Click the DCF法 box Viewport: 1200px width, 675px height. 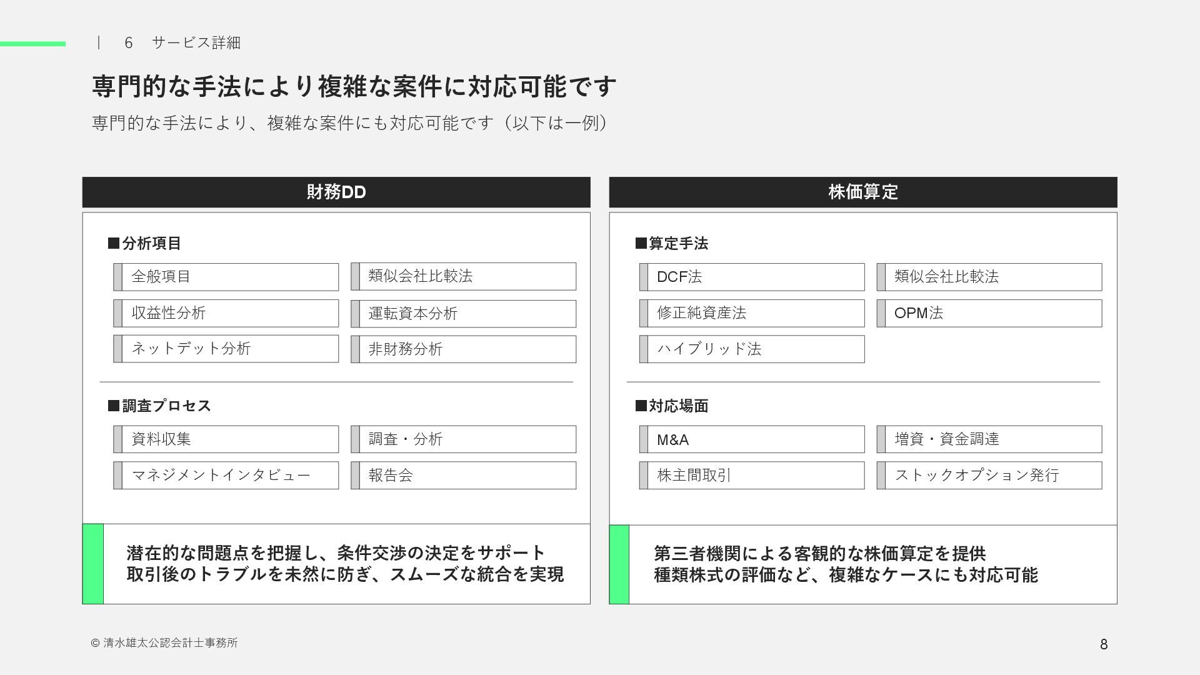[x=752, y=277]
